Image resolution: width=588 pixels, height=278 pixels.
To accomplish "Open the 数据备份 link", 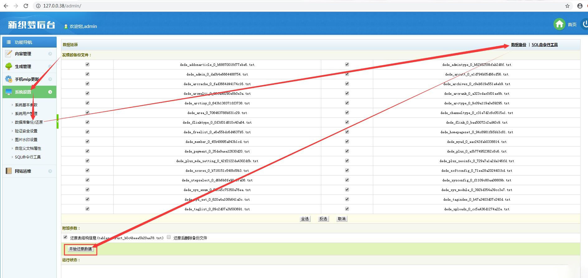I will pos(518,45).
